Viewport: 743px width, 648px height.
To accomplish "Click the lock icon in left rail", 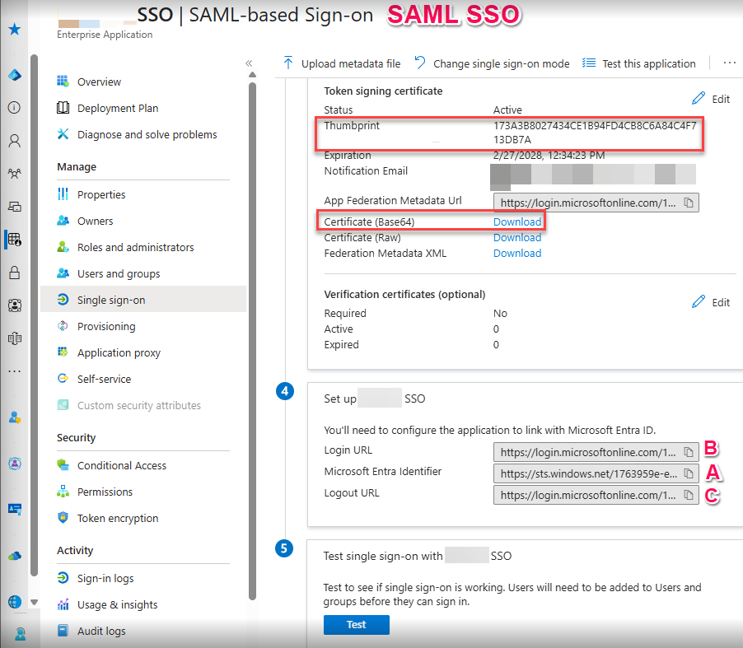I will click(x=14, y=273).
